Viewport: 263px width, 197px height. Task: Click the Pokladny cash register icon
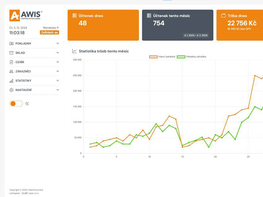pos(11,44)
